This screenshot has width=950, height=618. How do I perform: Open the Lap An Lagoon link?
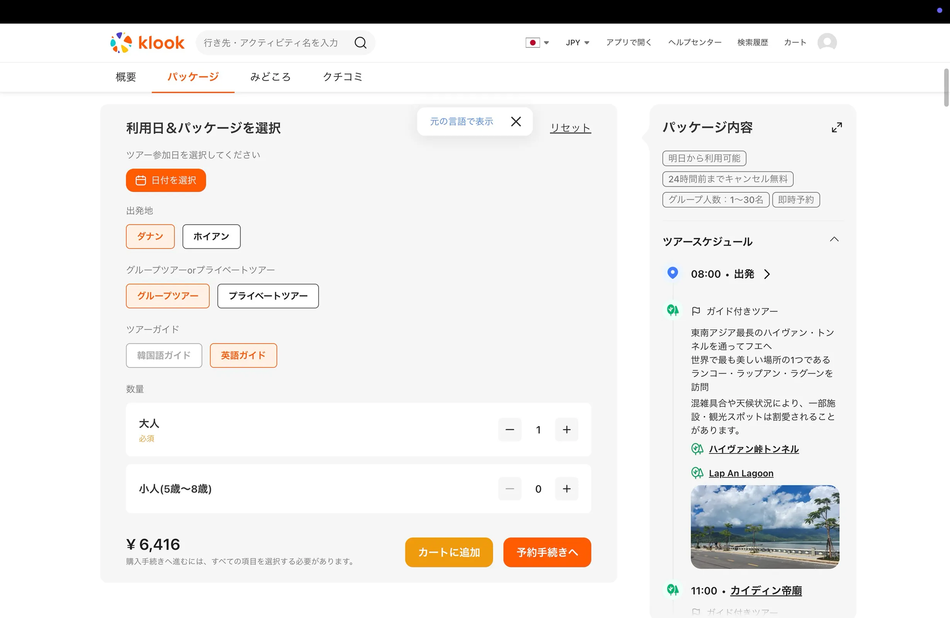click(x=741, y=473)
